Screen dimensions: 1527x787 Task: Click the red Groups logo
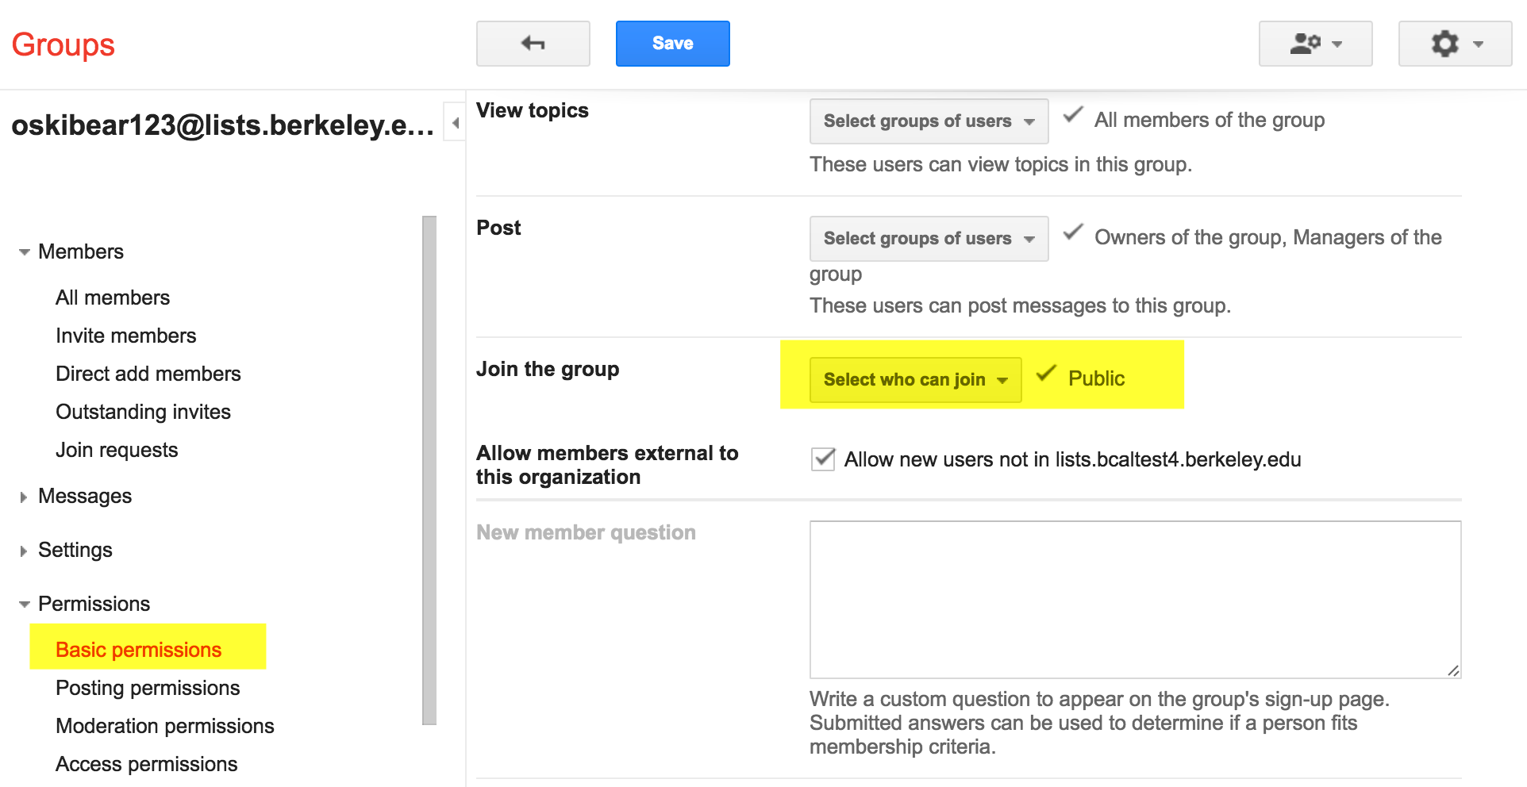pyautogui.click(x=62, y=44)
